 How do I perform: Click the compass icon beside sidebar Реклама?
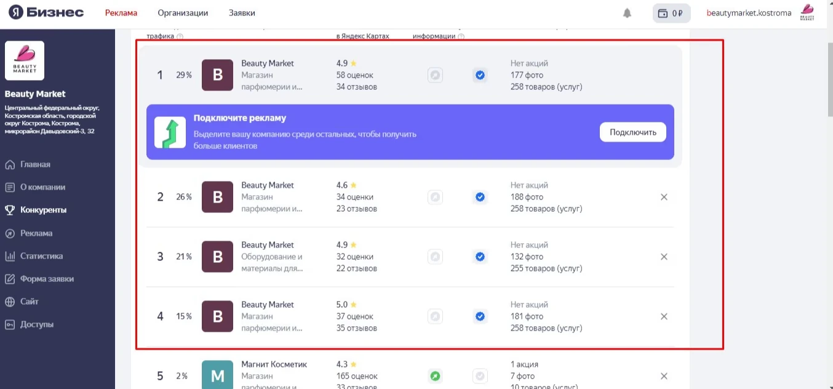[10, 233]
